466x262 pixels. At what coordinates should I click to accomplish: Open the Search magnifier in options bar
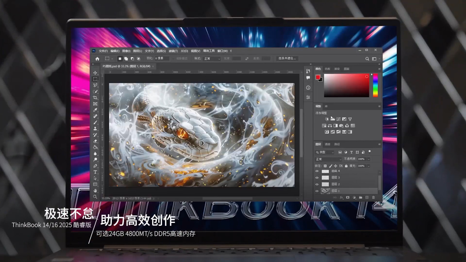pyautogui.click(x=367, y=59)
